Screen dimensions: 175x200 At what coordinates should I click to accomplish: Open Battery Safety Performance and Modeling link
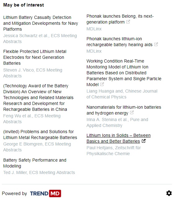tap(35, 163)
